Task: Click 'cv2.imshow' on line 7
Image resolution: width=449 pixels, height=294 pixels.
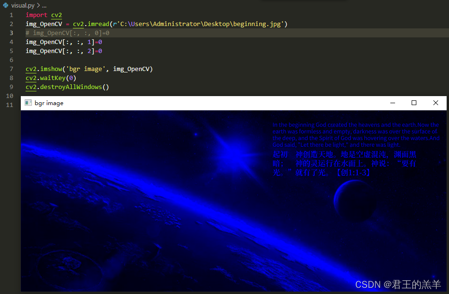Action: pos(44,69)
